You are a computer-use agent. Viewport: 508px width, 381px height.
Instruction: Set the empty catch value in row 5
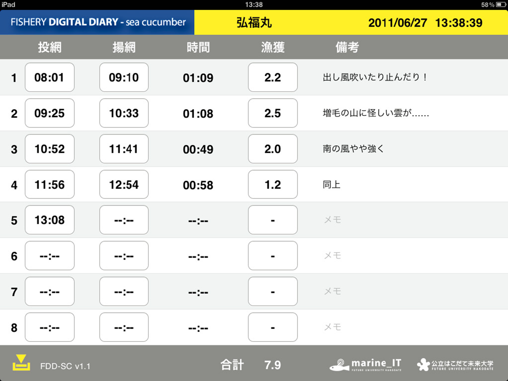pos(273,220)
